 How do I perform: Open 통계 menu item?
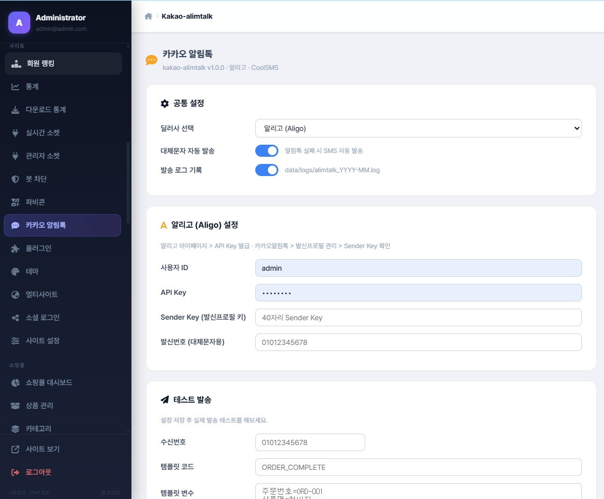tap(62, 87)
